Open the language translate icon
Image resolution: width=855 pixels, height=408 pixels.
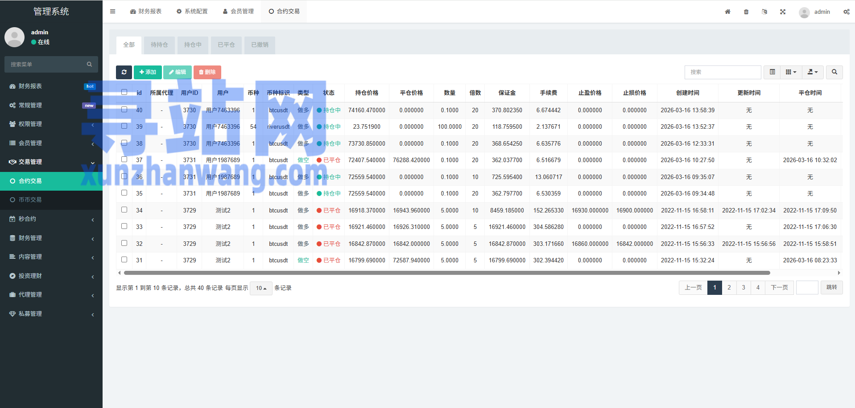764,12
